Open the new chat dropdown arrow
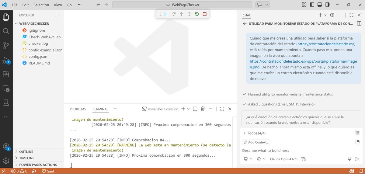Image resolution: width=365 pixels, height=174 pixels. 325,15
